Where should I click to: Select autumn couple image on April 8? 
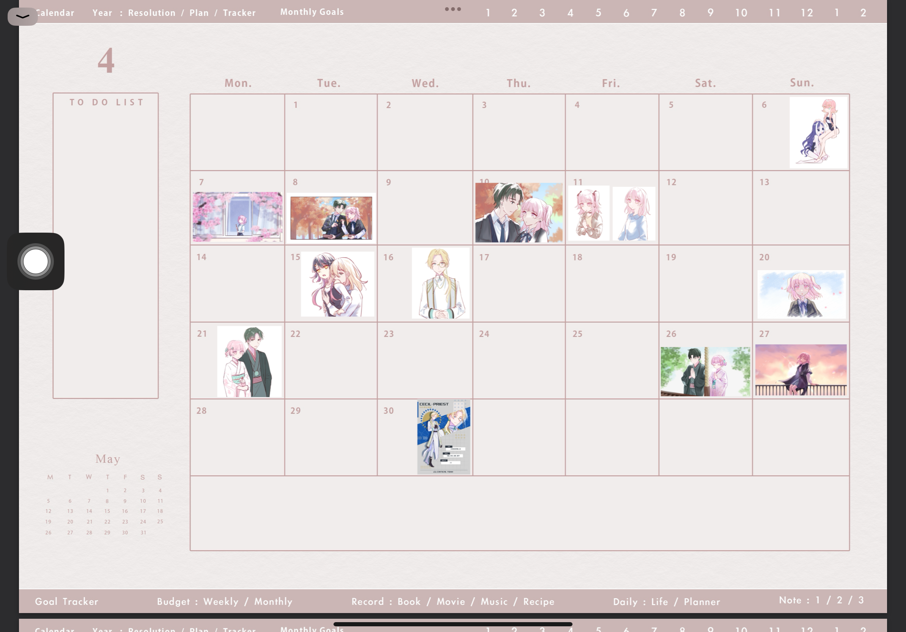pyautogui.click(x=331, y=218)
